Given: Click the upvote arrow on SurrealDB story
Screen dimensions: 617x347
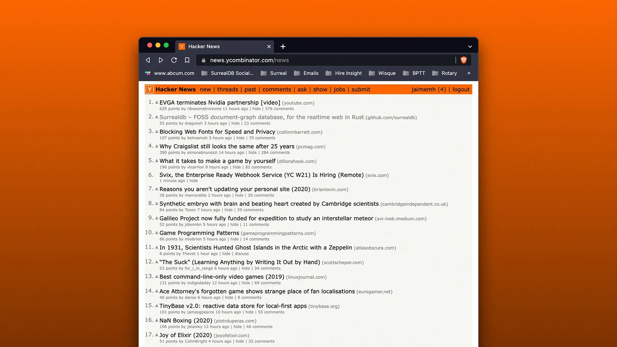Looking at the screenshot, I should (x=156, y=117).
